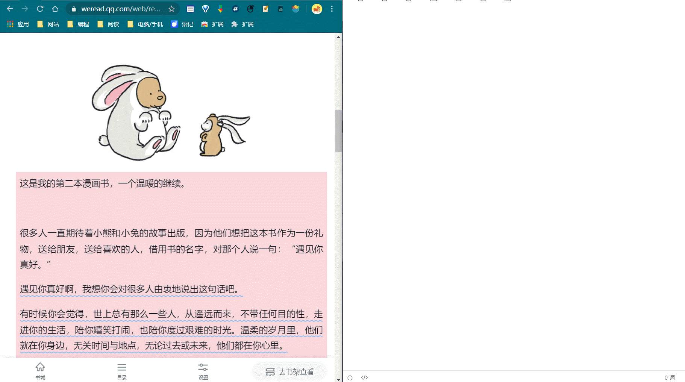Image resolution: width=685 pixels, height=382 pixels.
Task: Open the puzzle-piece 扩展 bookmark
Action: click(242, 24)
